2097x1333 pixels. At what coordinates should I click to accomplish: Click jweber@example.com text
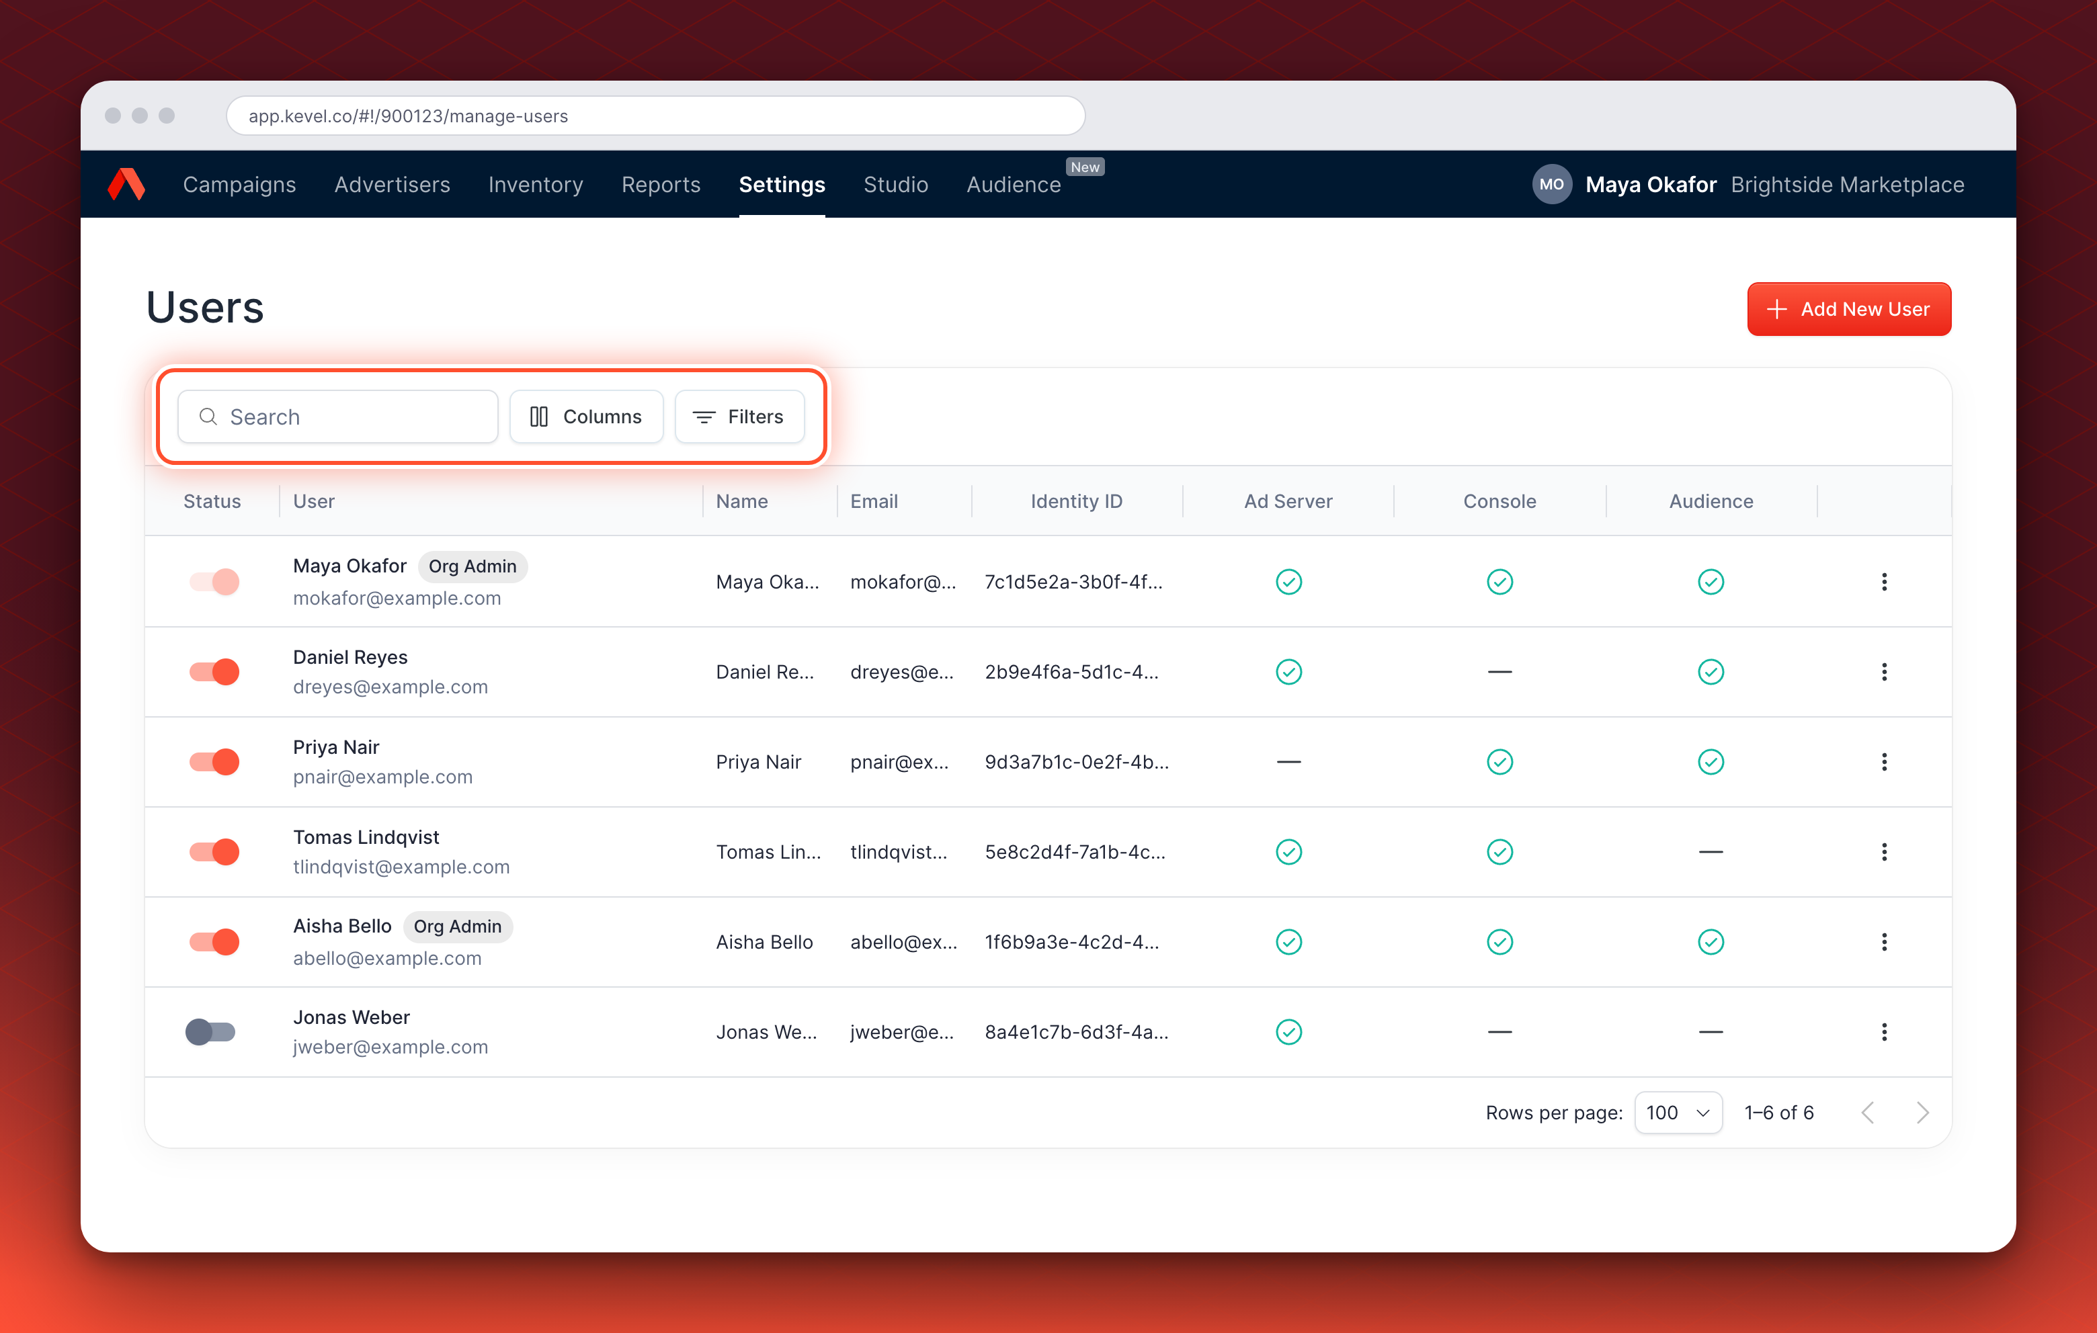point(390,1047)
